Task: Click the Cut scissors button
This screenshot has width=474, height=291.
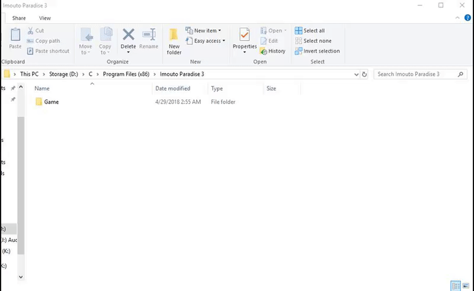Action: [x=36, y=31]
